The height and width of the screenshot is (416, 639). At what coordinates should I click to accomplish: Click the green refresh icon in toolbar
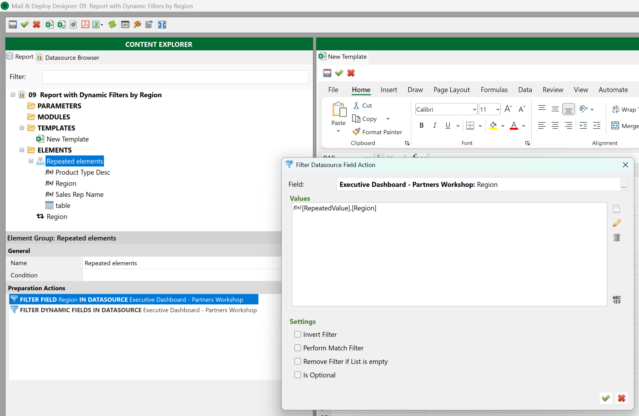[112, 25]
